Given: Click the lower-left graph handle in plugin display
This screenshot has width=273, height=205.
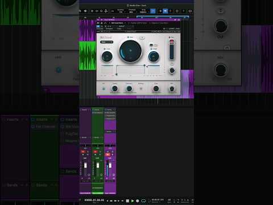Looking at the screenshot, I should coord(117,75).
